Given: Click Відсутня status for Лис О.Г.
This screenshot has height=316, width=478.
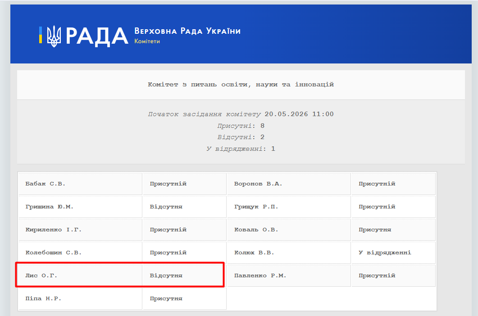Looking at the screenshot, I should click(x=166, y=275).
